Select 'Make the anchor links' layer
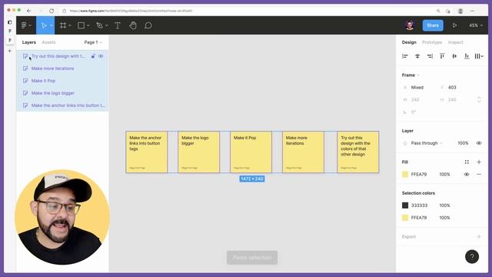Screen dimensions: 492x277 pos(62,105)
